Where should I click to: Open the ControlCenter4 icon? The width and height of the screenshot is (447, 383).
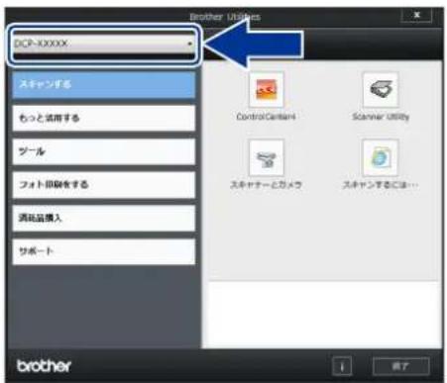pyautogui.click(x=267, y=89)
